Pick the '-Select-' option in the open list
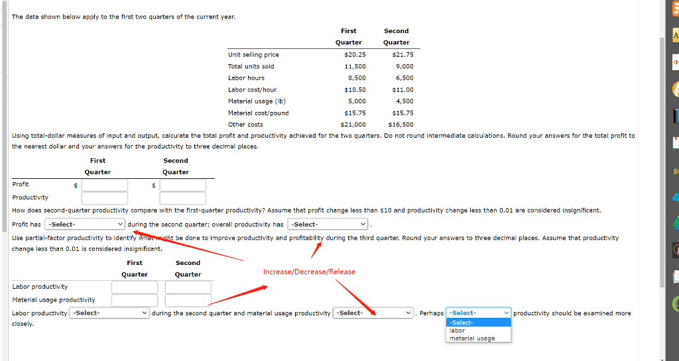This screenshot has height=361, width=679. point(479,323)
